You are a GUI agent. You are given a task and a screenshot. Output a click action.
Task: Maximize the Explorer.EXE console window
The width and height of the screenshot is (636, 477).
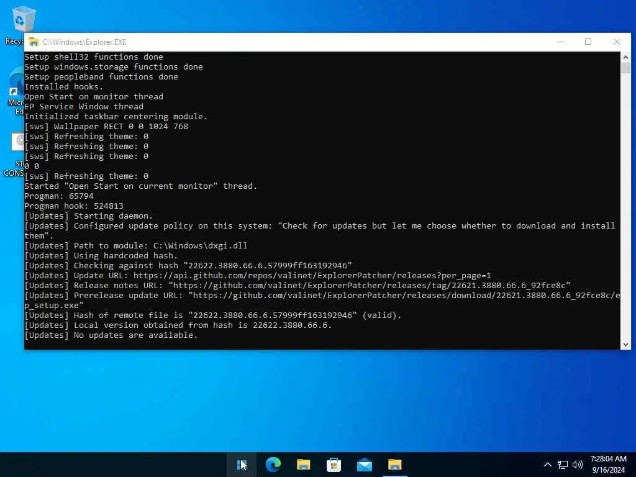[588, 42]
